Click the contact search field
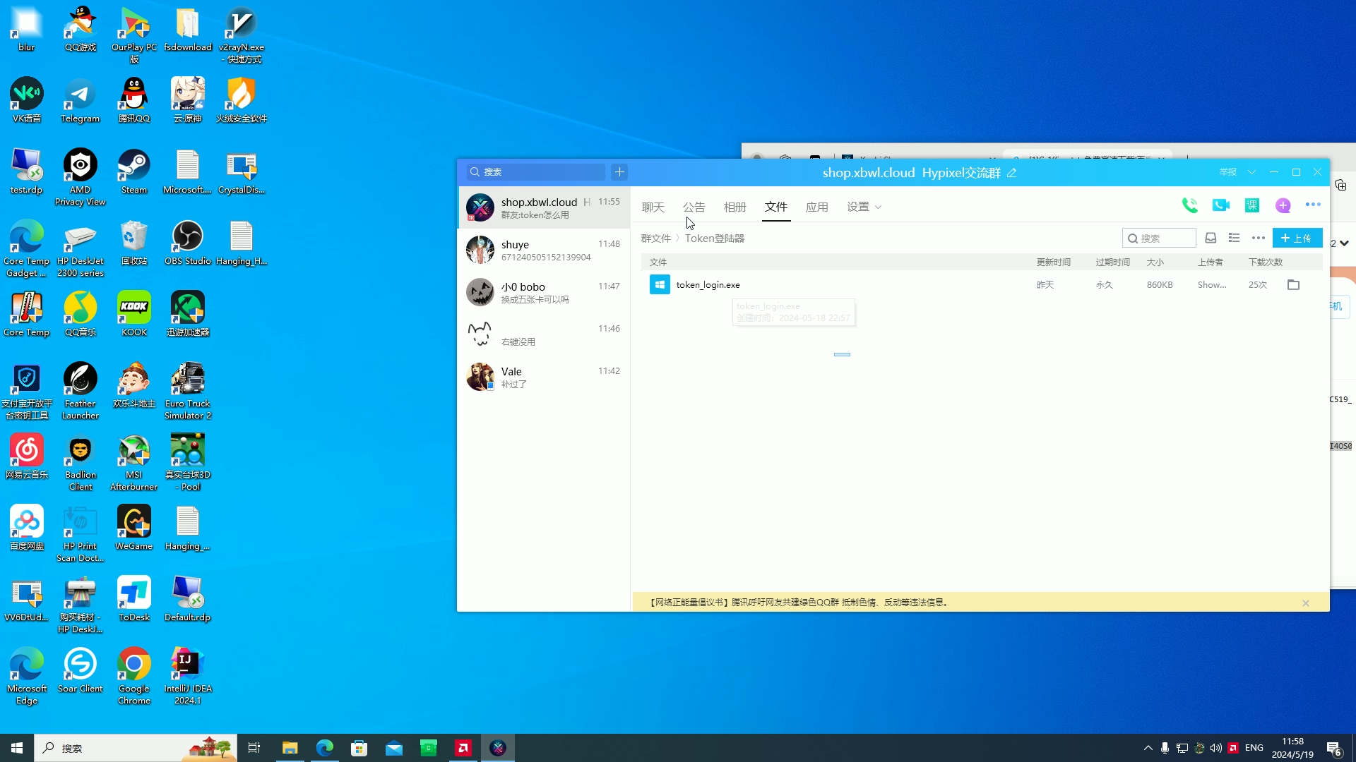Image resolution: width=1356 pixels, height=762 pixels. coord(535,172)
